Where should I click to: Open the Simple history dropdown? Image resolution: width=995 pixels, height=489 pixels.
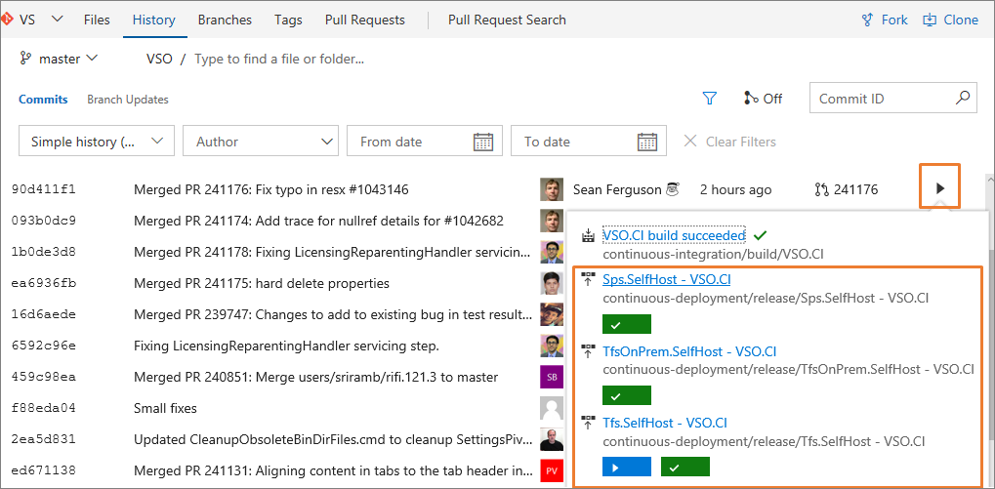(97, 141)
